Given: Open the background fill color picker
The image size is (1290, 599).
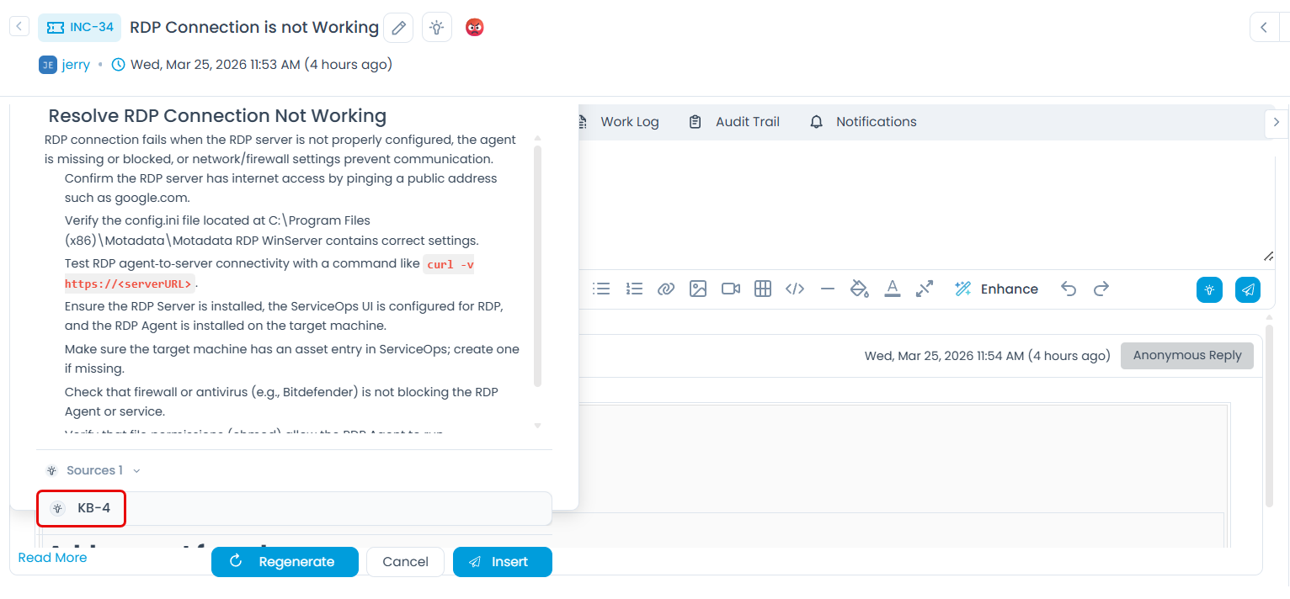Looking at the screenshot, I should (859, 289).
